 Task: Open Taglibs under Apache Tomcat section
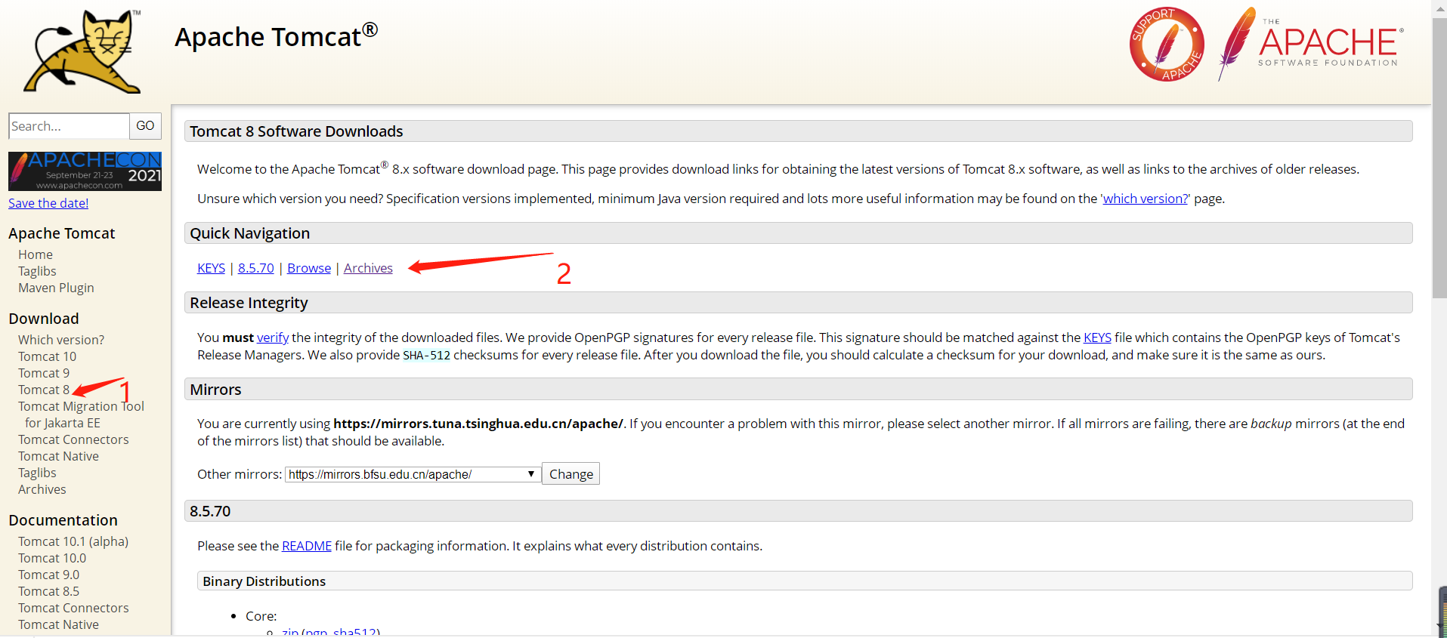pos(37,271)
